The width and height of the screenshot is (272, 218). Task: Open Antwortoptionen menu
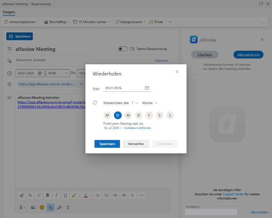click(21, 22)
